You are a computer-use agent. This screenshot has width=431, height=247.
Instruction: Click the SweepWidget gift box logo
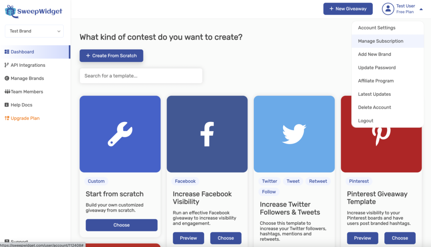(10, 11)
